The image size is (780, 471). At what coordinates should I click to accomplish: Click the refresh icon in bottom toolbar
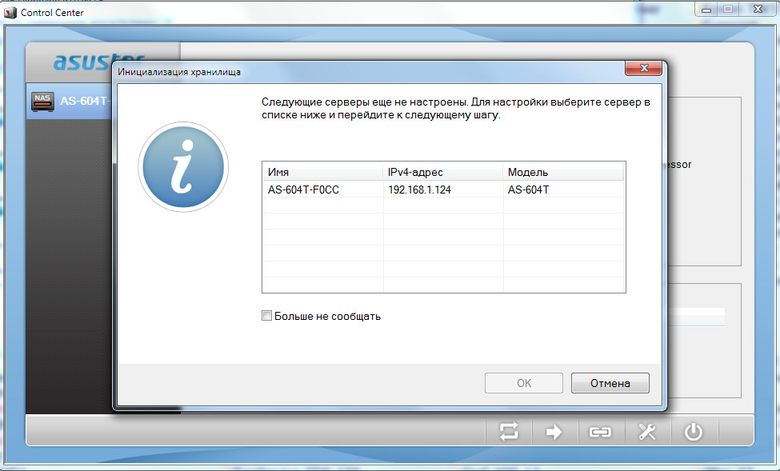(x=509, y=432)
